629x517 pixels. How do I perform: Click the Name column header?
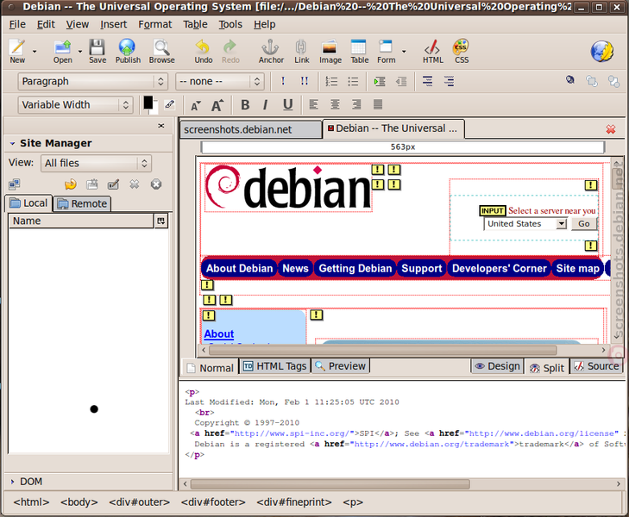[81, 221]
